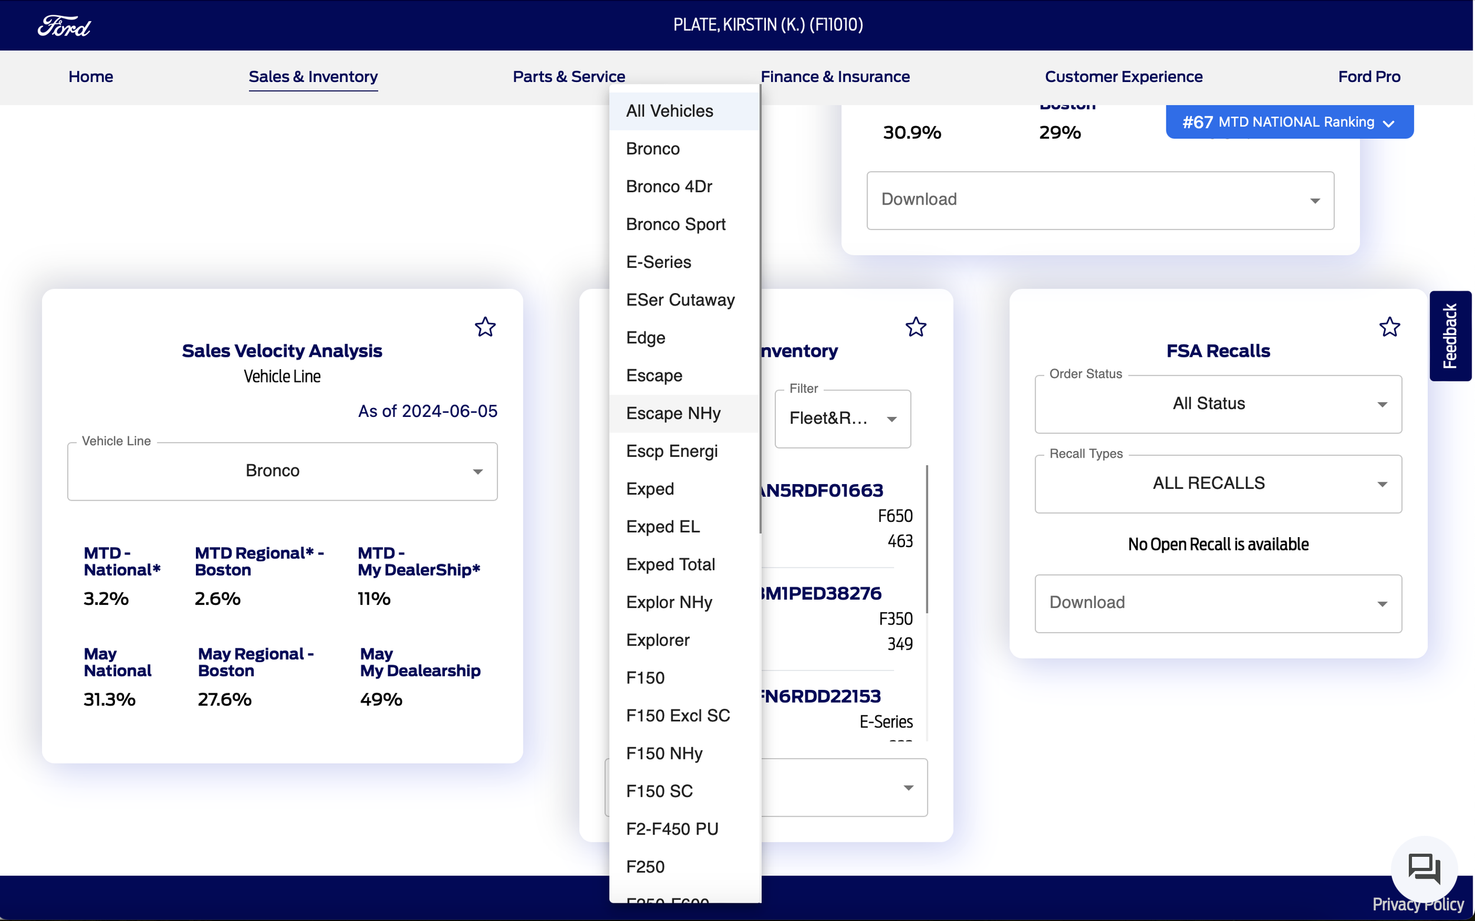
Task: Select Edge from the vehicle list
Action: coord(684,337)
